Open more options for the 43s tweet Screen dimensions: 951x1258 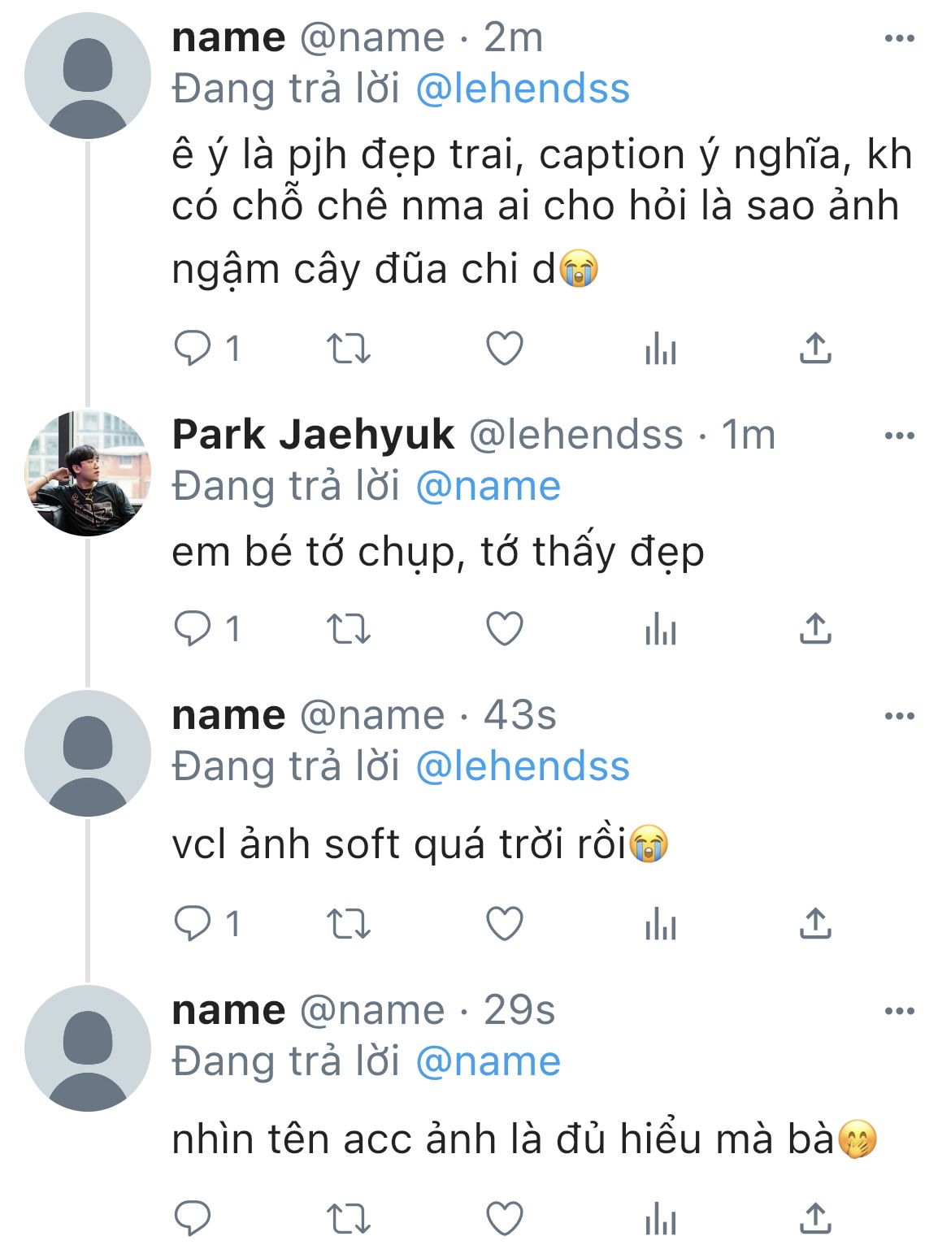coord(899,717)
